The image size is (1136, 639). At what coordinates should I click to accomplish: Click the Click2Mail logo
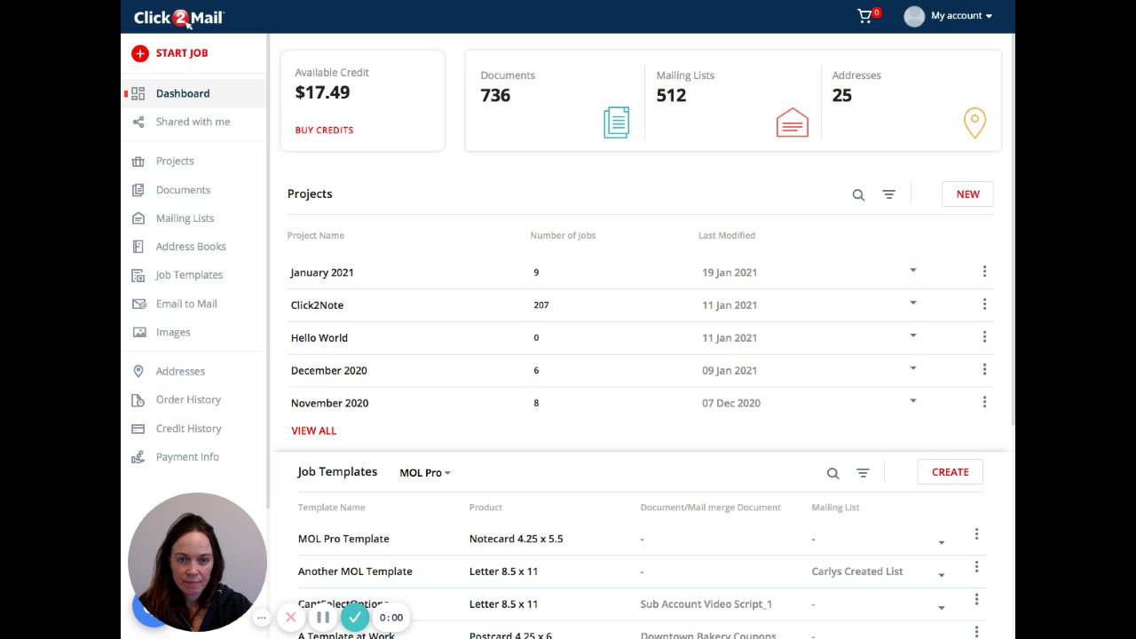[179, 17]
